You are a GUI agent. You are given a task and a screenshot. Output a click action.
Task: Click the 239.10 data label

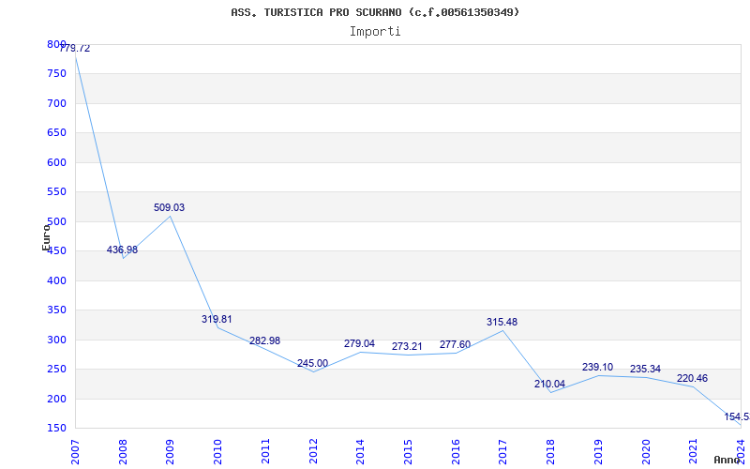pos(597,367)
